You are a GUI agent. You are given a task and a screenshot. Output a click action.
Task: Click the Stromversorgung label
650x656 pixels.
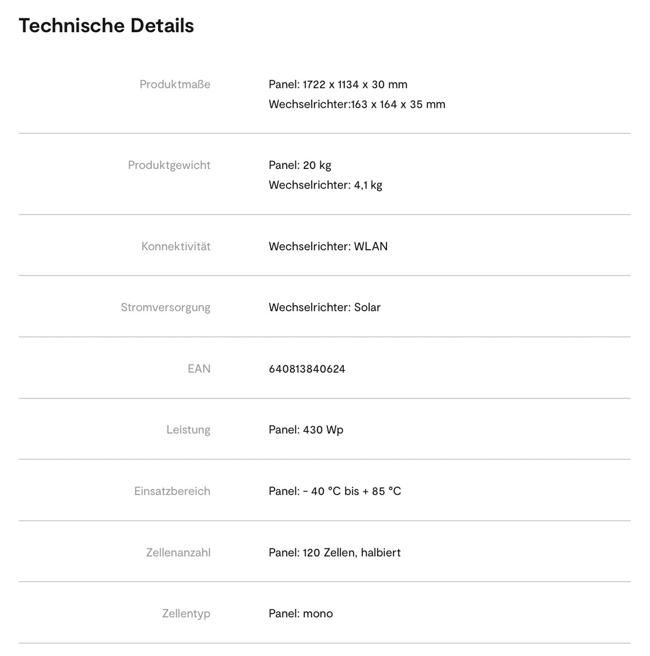pyautogui.click(x=165, y=307)
